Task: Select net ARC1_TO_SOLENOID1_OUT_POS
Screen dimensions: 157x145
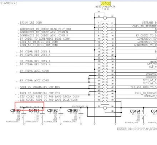Action: (x=40, y=93)
